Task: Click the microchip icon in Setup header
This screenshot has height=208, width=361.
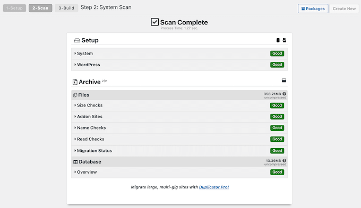Action: tap(278, 40)
